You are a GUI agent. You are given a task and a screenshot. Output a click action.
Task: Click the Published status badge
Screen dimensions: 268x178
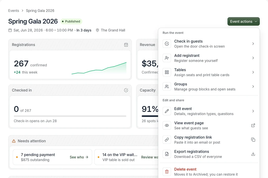(71, 21)
